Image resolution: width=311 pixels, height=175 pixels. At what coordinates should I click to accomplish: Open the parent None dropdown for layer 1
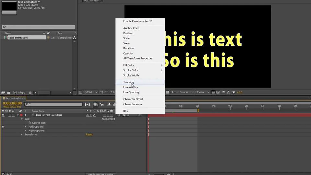[132, 115]
